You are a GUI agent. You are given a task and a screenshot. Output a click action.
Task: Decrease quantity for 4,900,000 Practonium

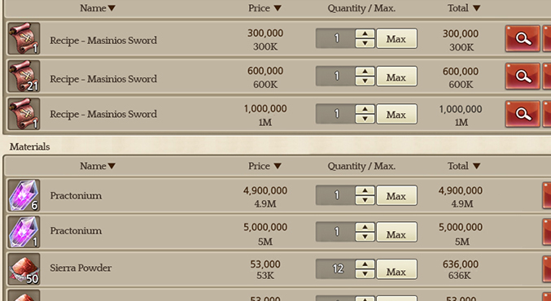click(365, 200)
